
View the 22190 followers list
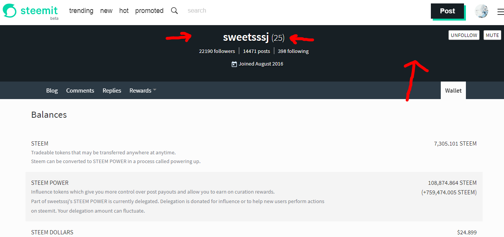217,51
